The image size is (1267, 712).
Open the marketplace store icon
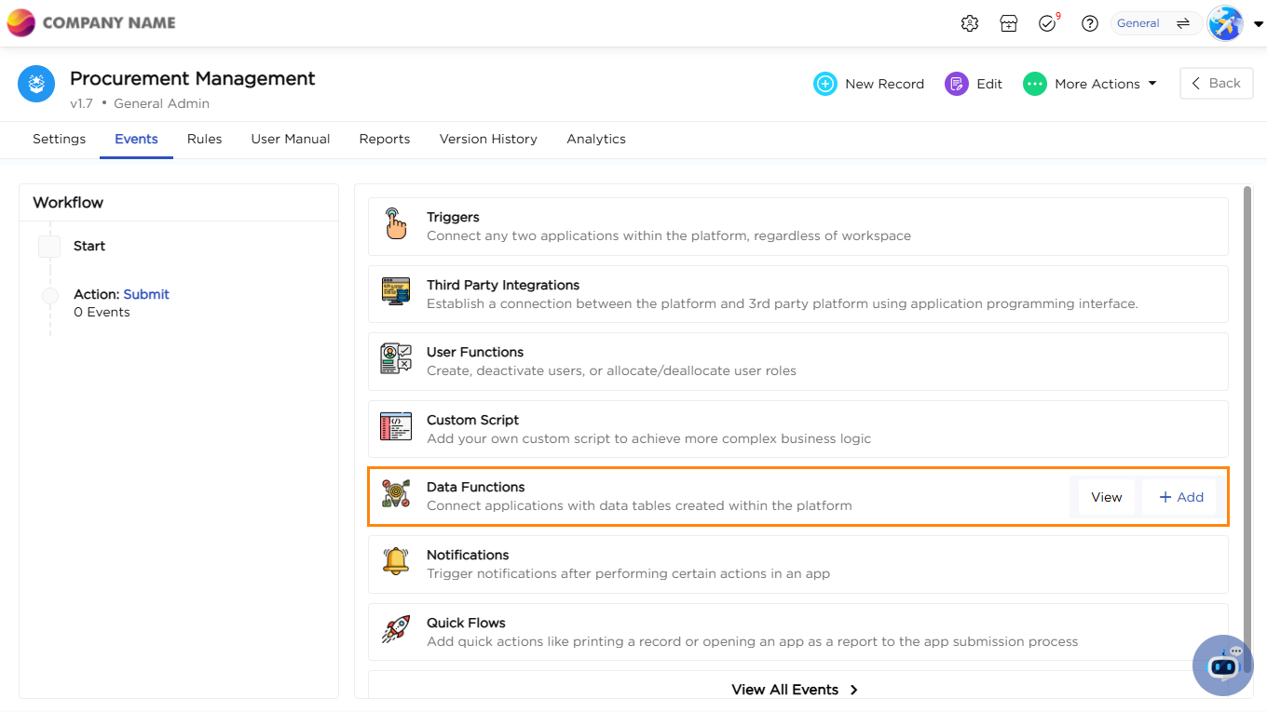tap(1009, 23)
